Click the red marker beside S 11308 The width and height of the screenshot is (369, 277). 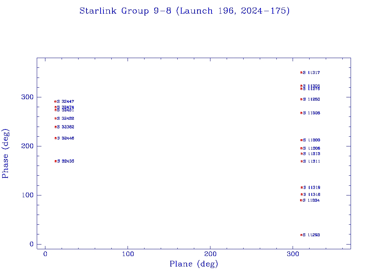302,113
